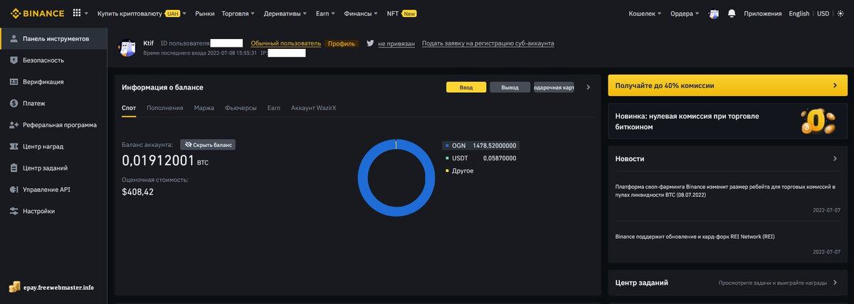
Task: Click the Центр заданий clipboard icon
Action: coord(14,168)
